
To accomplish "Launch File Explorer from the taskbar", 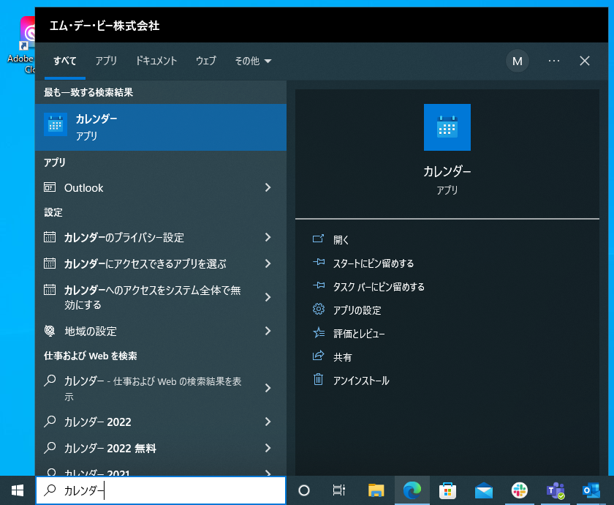I will [376, 490].
